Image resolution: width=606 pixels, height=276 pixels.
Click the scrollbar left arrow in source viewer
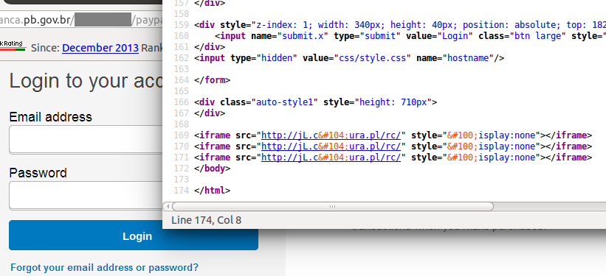point(168,207)
